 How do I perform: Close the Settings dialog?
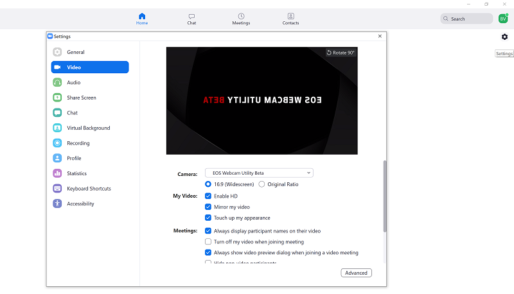click(380, 36)
